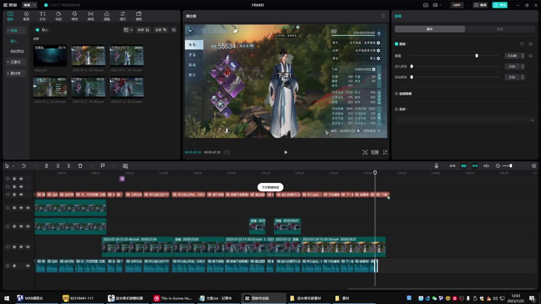The height and width of the screenshot is (304, 541).
Task: Toggle the main track magnet snap button
Action: point(452,166)
